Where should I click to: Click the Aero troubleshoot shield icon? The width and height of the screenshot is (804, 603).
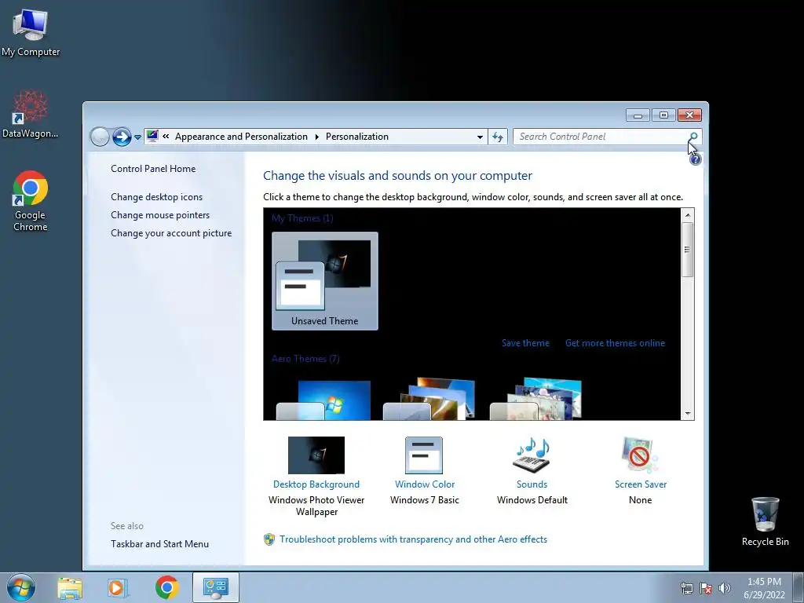(x=269, y=539)
